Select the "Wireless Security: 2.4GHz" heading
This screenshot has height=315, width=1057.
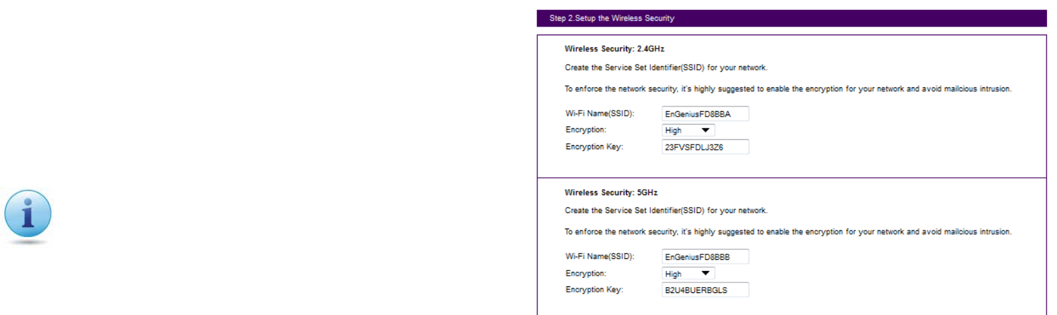(614, 49)
